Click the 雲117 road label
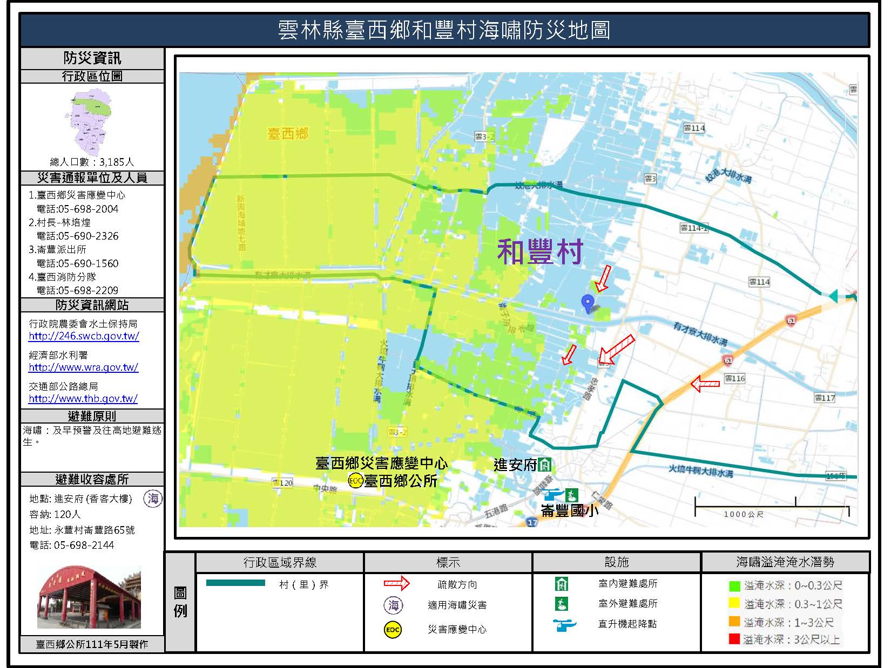This screenshot has width=891, height=668. [x=825, y=398]
